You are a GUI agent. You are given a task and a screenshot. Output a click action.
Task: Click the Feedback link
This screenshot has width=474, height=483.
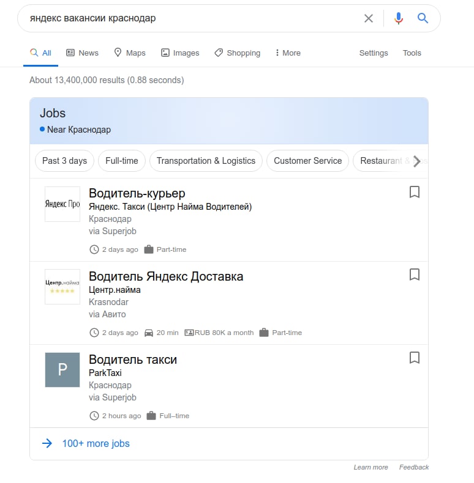pyautogui.click(x=414, y=467)
